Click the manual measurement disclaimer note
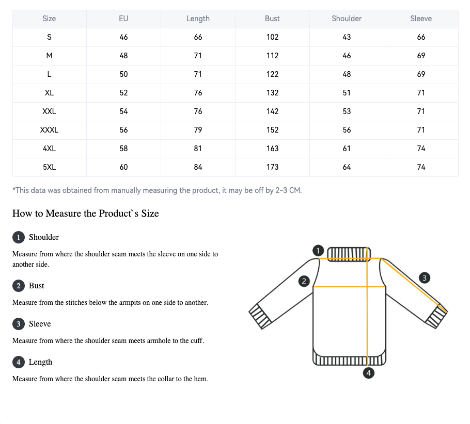 (x=157, y=190)
